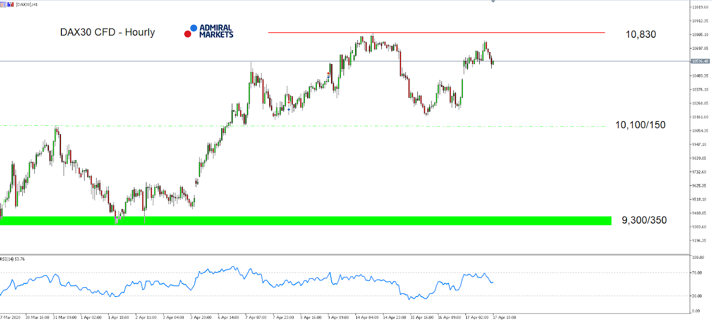
Task: Click price axis value 10376.10
Action: coord(700,90)
